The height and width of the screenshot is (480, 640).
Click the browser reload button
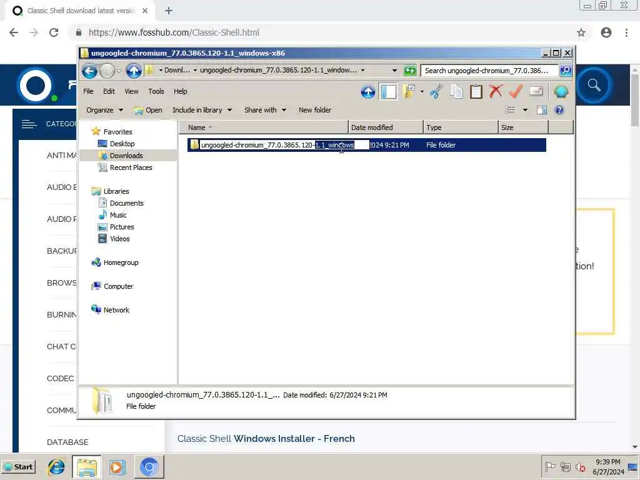[54, 32]
